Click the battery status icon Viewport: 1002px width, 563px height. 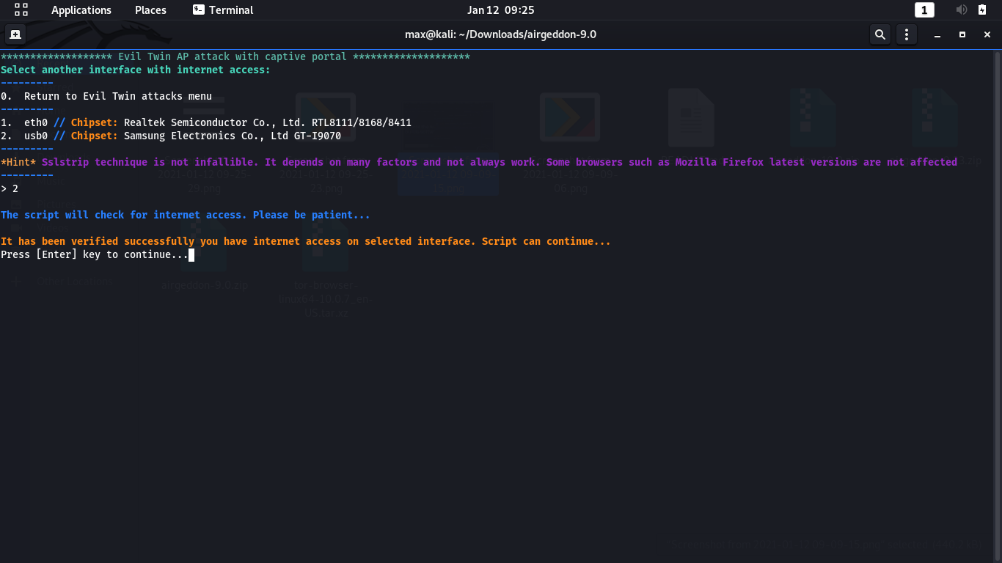(x=982, y=10)
